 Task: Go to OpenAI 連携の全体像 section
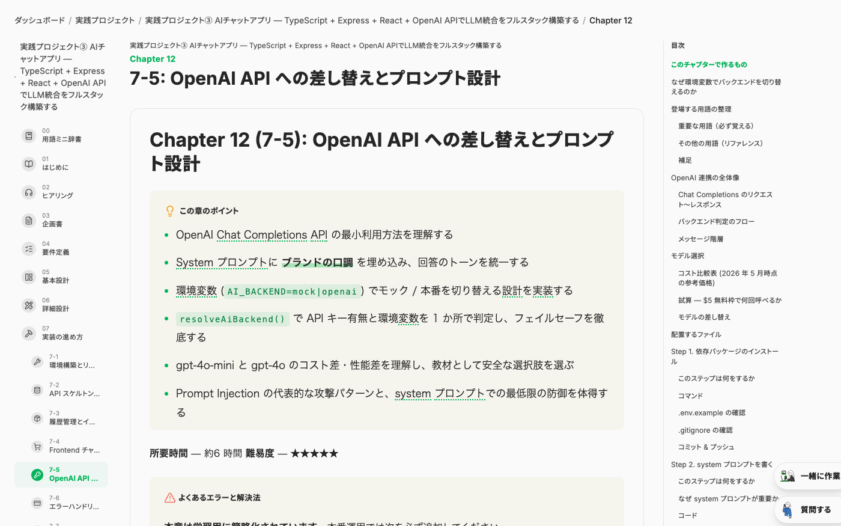click(x=705, y=177)
